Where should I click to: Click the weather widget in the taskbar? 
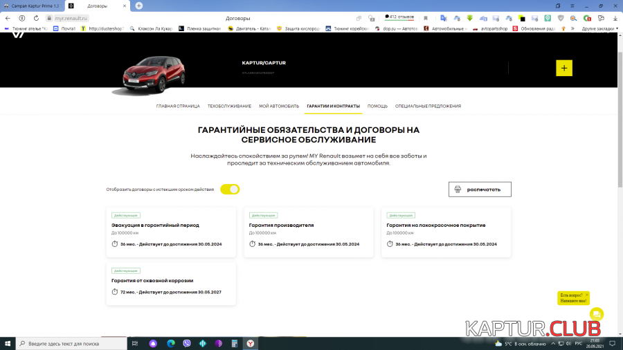coord(521,344)
